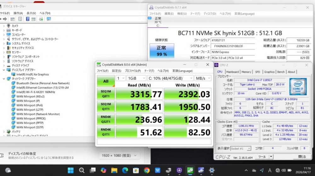Run all tests with the All button
The height and width of the screenshot is (176, 315).
click(106, 81)
